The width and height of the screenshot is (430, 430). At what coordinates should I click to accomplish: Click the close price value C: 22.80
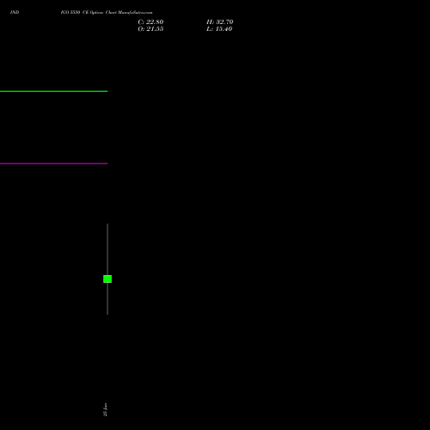[150, 22]
